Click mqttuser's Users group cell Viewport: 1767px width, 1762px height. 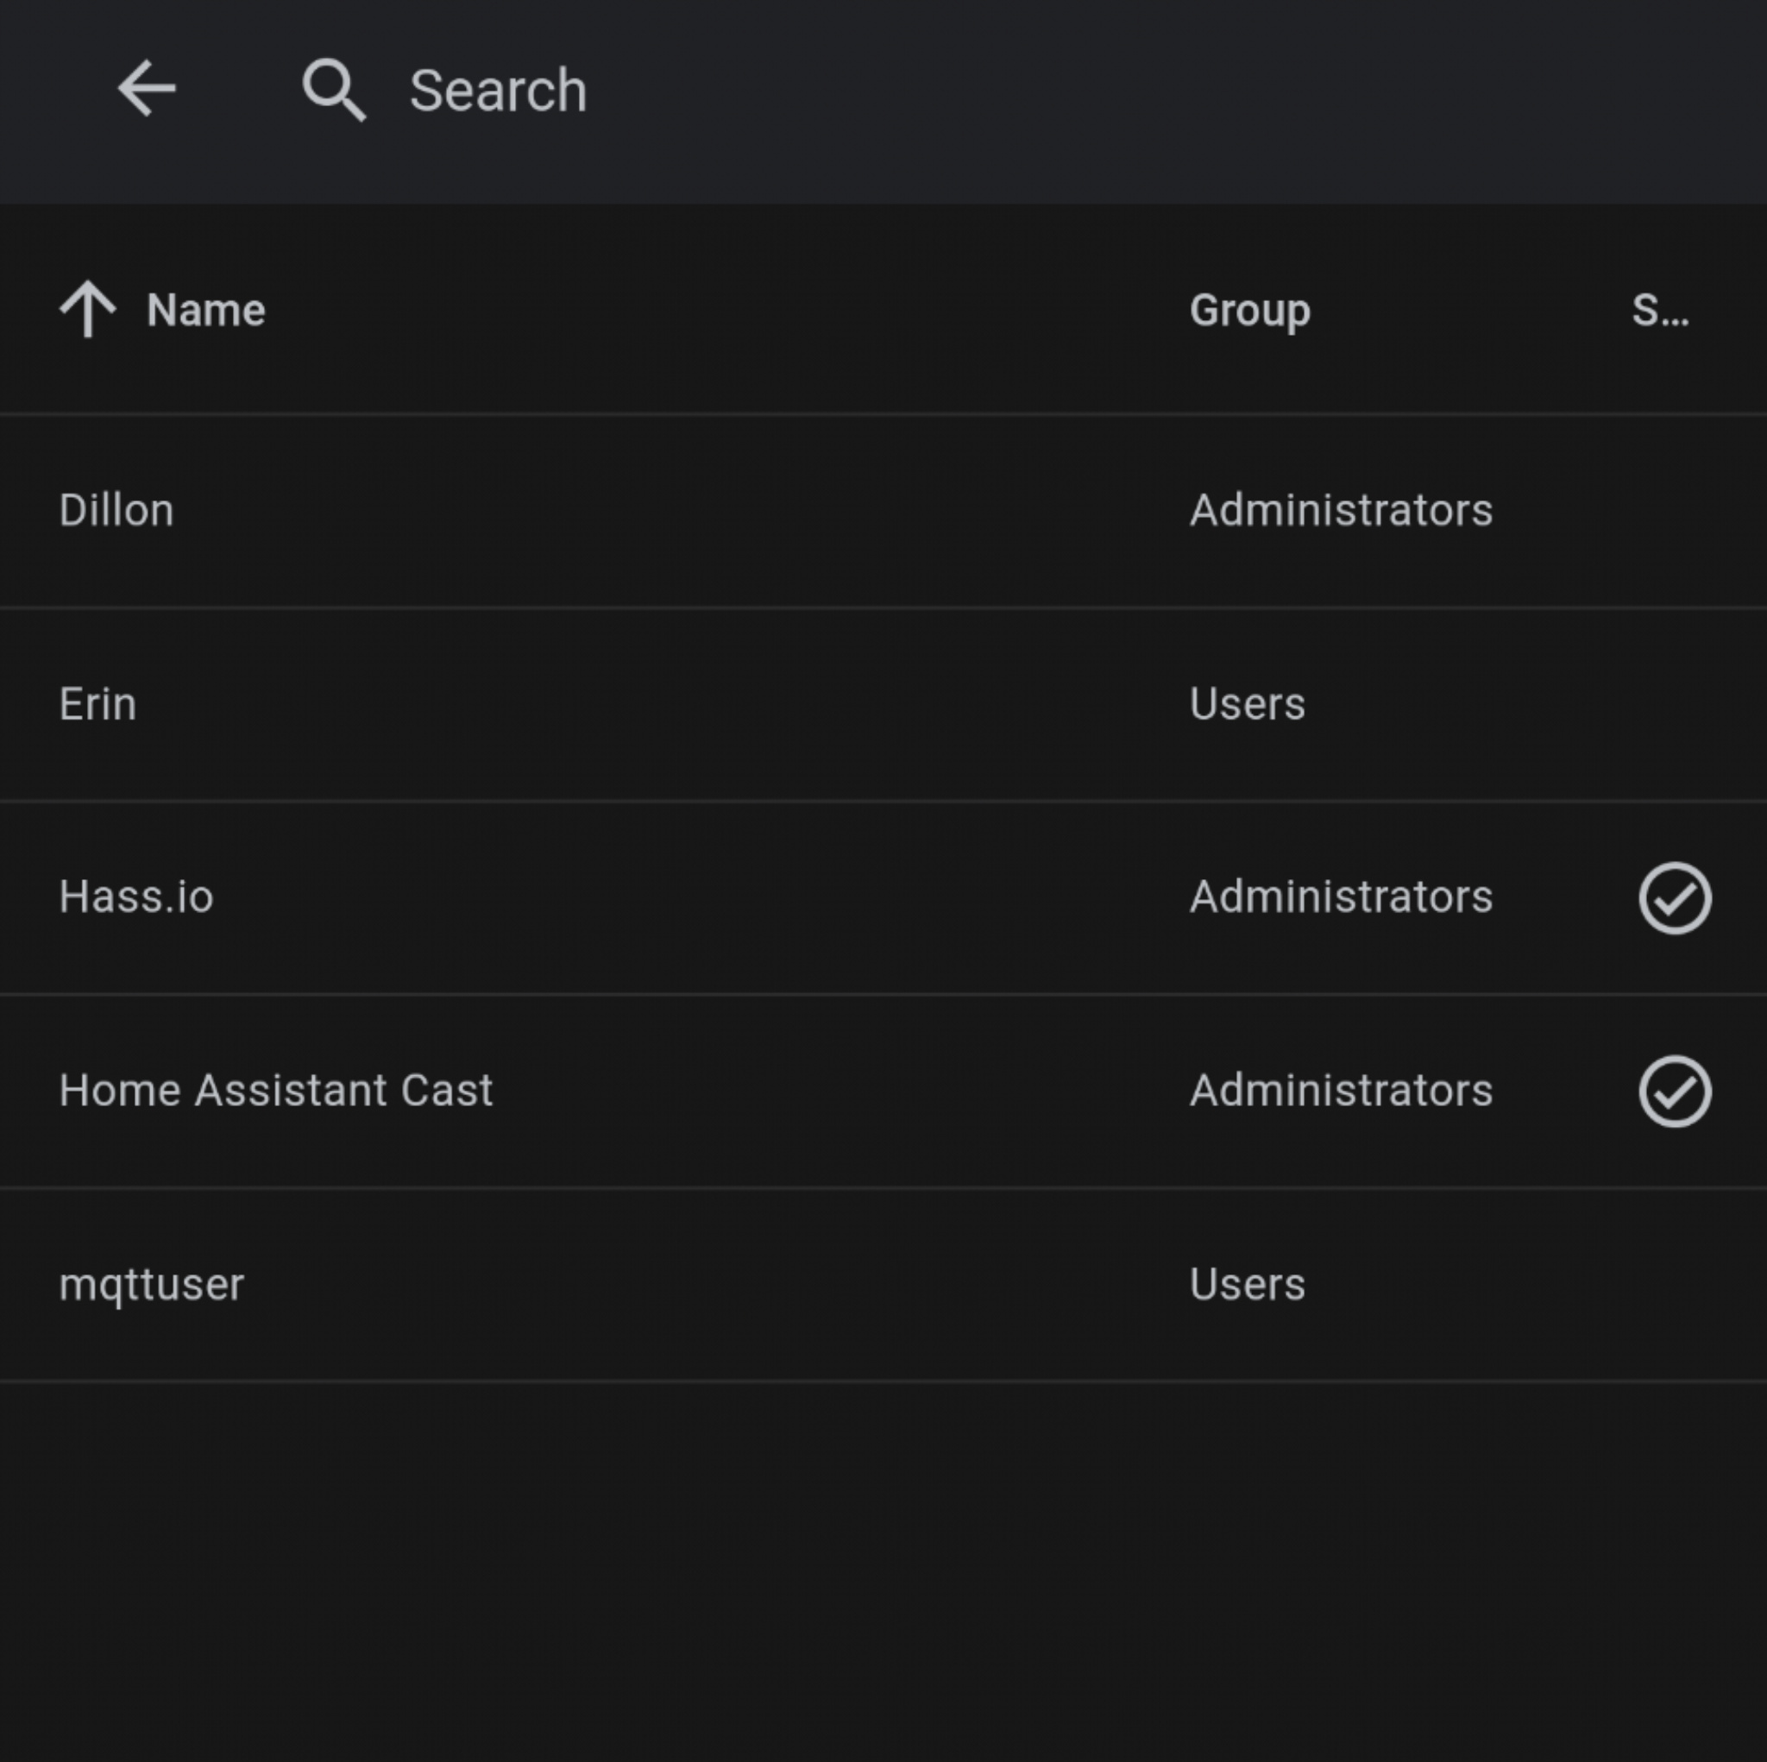(1247, 1285)
